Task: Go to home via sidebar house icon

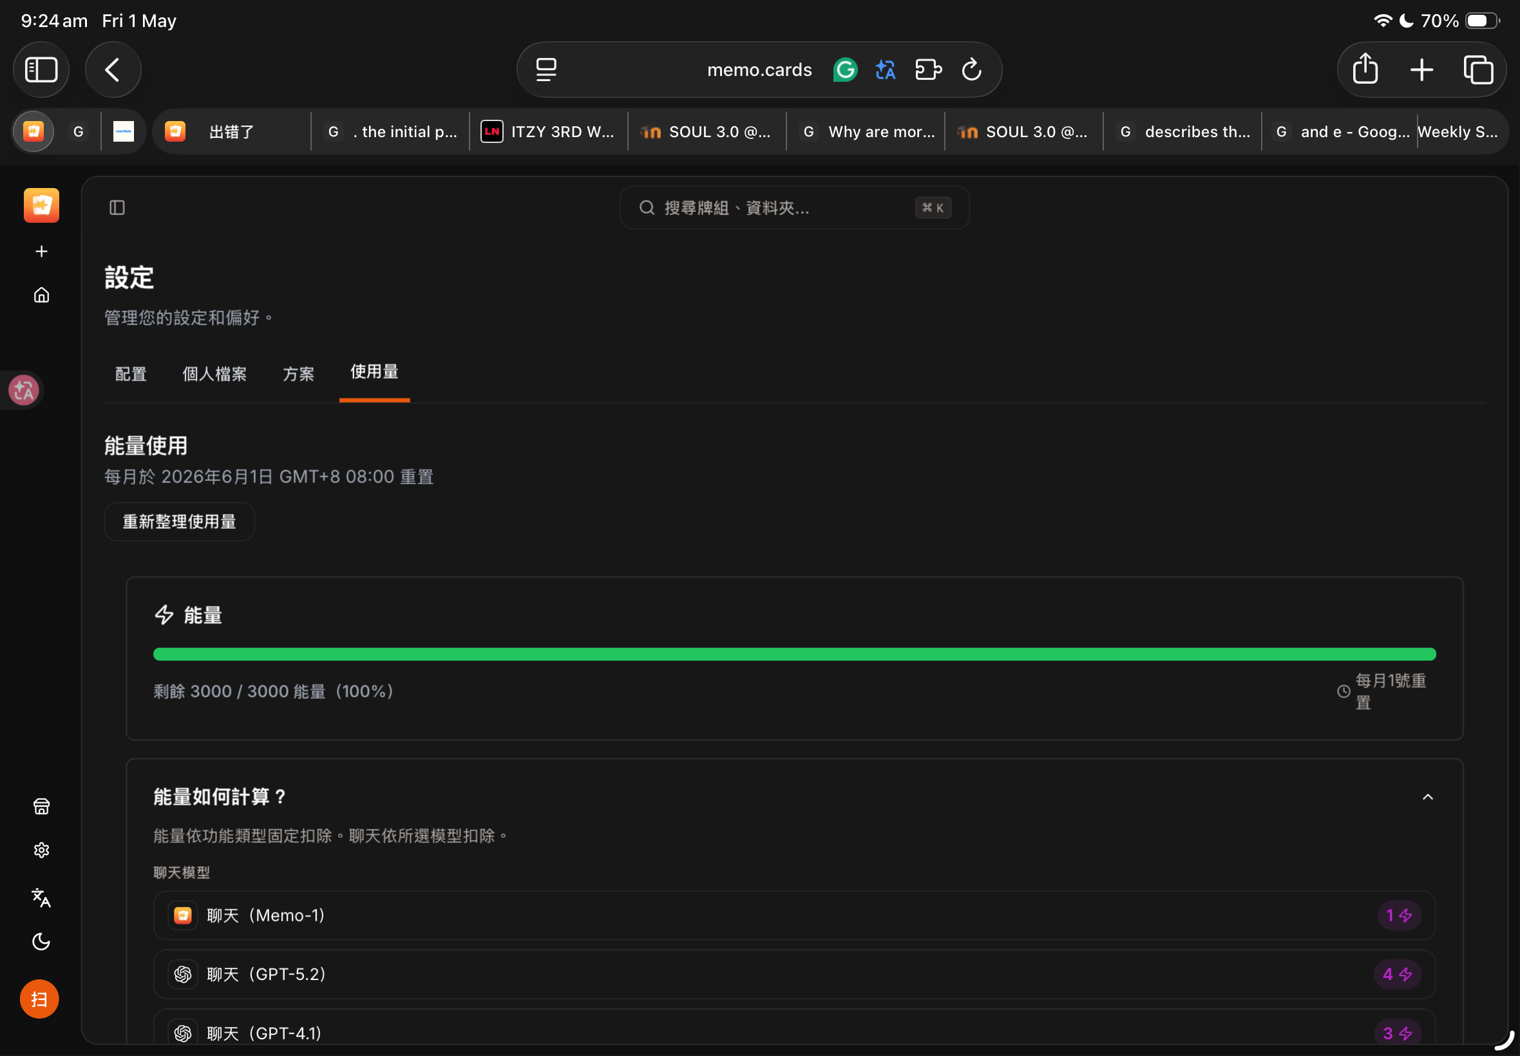Action: tap(41, 295)
